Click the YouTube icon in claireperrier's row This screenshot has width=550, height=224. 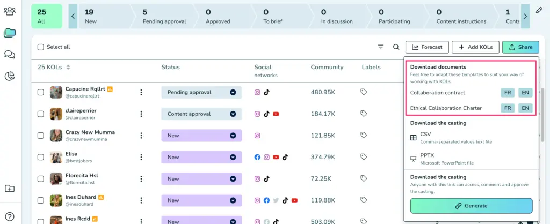click(x=276, y=114)
